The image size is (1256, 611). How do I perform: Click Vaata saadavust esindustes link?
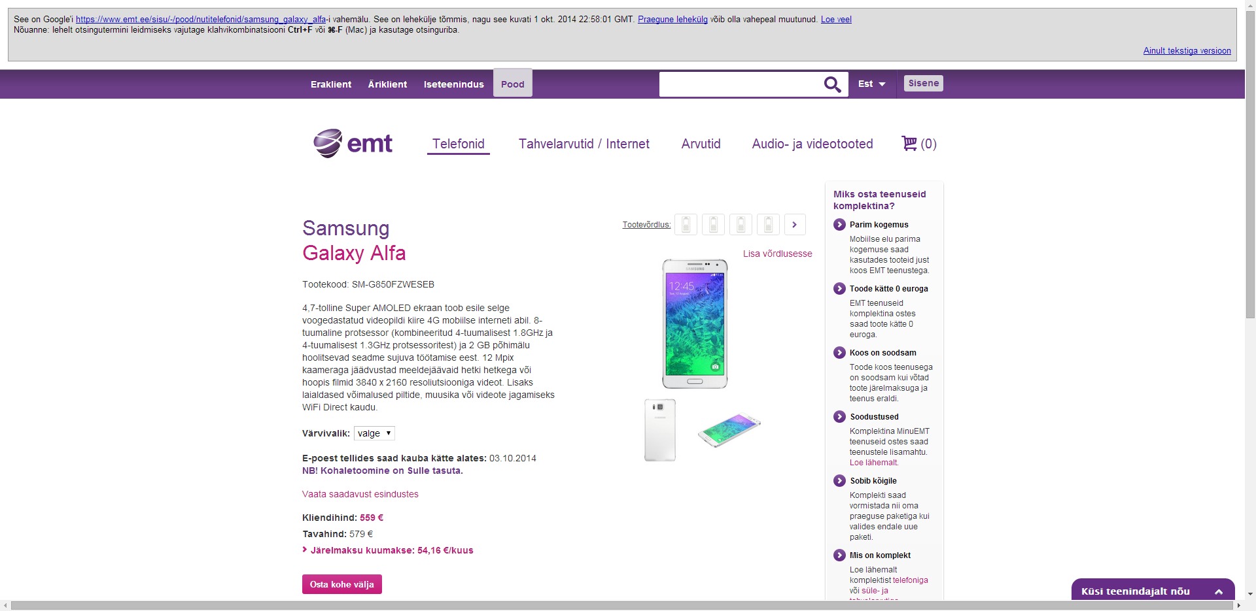click(360, 494)
